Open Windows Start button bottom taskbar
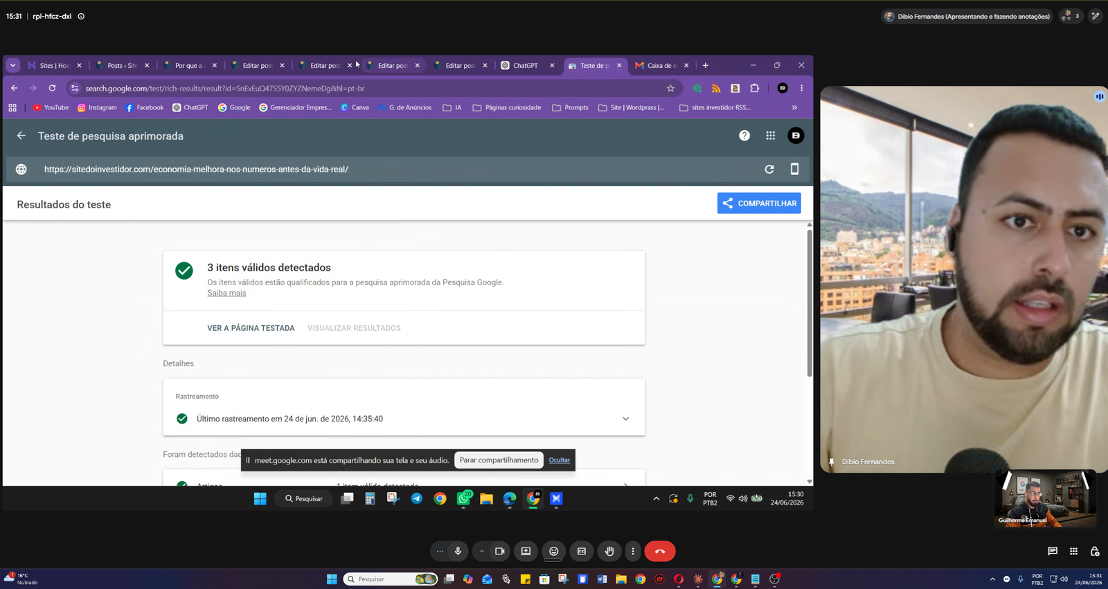The height and width of the screenshot is (589, 1108). tap(332, 579)
